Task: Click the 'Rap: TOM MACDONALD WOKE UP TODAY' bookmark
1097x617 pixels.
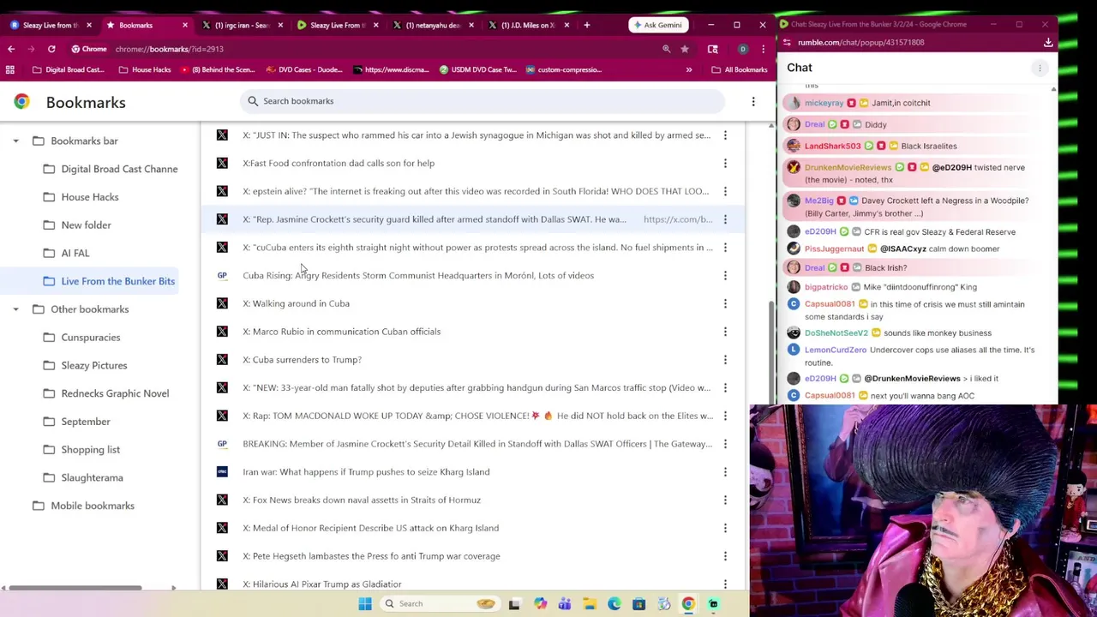Action: coord(474,416)
